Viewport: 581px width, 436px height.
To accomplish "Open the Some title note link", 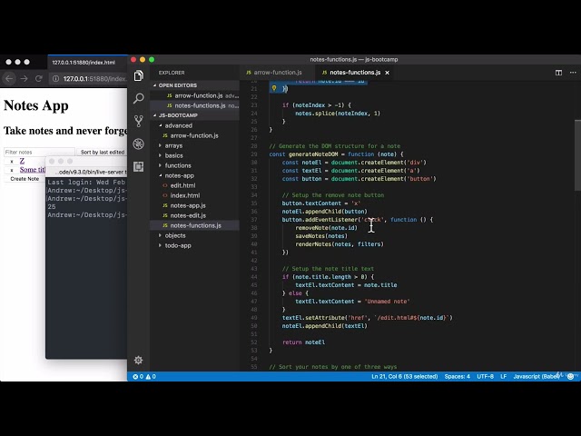I will point(33,170).
